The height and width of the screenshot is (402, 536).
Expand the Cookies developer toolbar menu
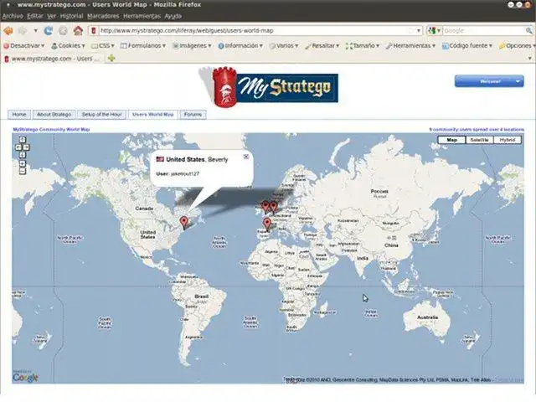tap(68, 46)
